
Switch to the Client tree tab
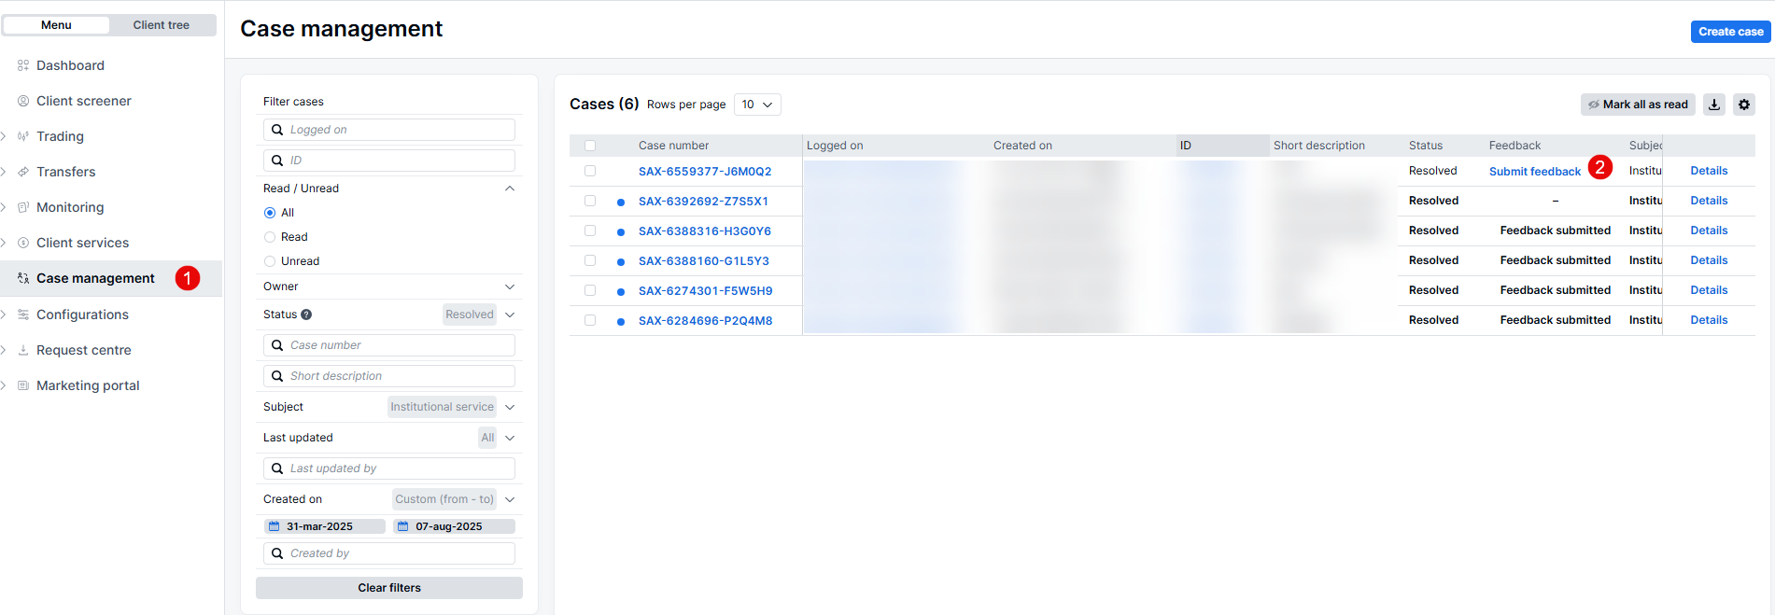[161, 25]
